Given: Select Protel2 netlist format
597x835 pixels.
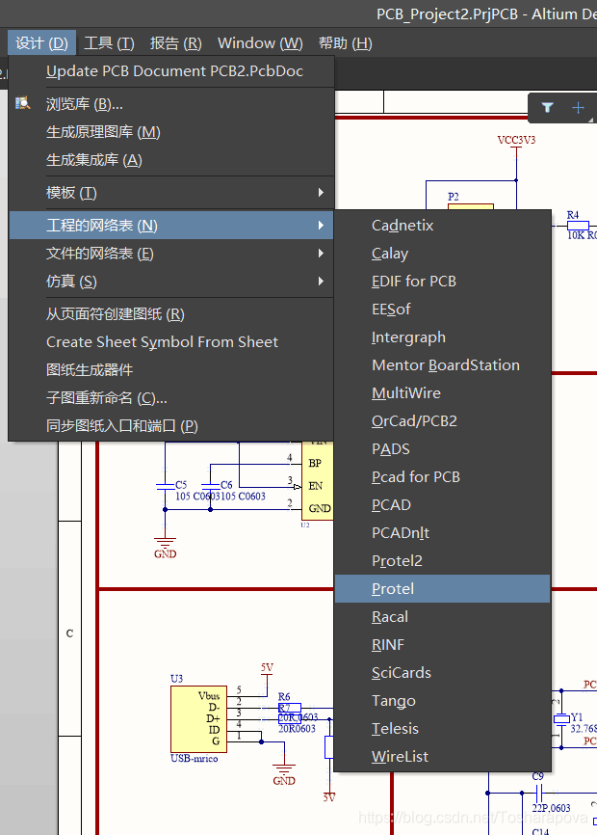Looking at the screenshot, I should (442, 561).
